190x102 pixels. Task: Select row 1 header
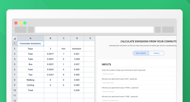click(15, 43)
